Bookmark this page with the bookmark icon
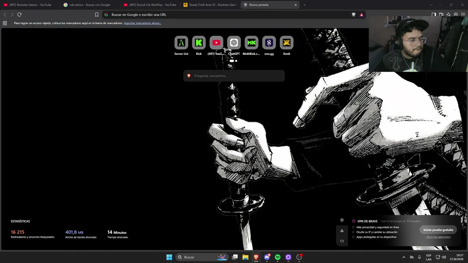The image size is (468, 263). coord(97,15)
